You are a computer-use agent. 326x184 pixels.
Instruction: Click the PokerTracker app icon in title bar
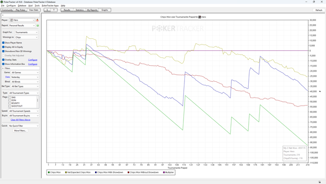2,2
